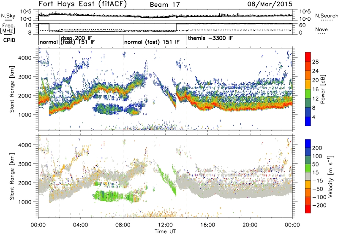Pick the yellow segment of Power colorbar
338x234 pixels.
(x=308, y=84)
